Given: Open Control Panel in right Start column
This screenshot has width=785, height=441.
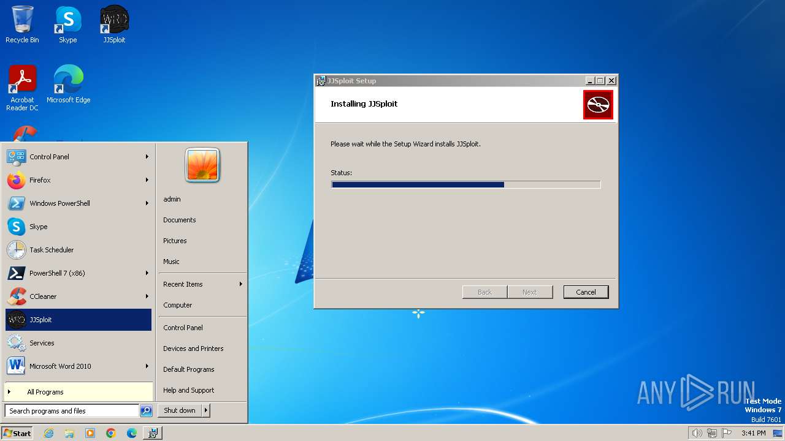Looking at the screenshot, I should (x=183, y=328).
